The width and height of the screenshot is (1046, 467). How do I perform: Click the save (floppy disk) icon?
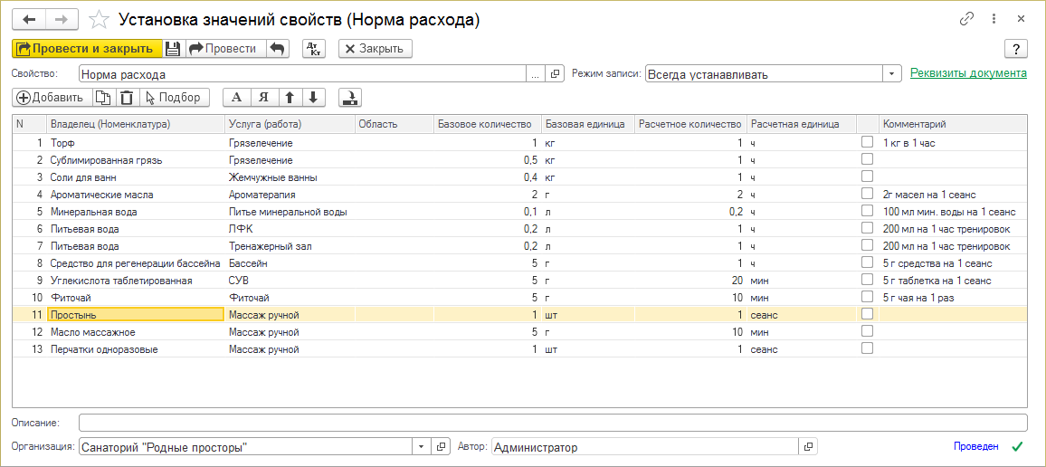[174, 49]
